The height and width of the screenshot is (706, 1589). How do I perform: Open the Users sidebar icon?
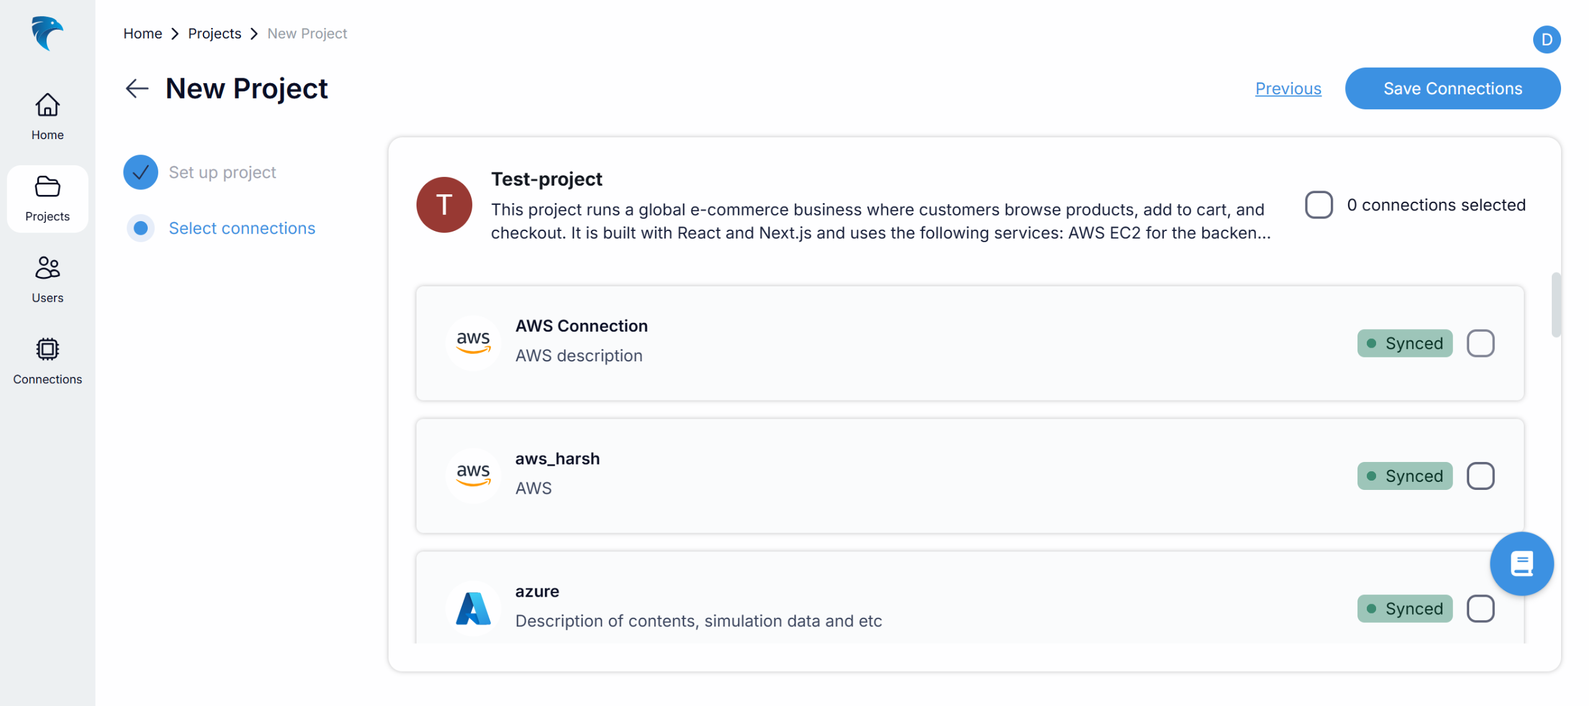[x=47, y=268]
